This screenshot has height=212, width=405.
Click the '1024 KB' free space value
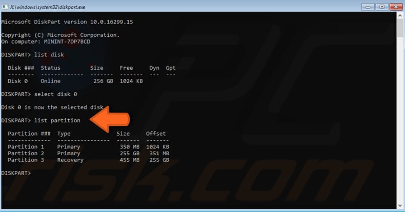click(x=131, y=81)
